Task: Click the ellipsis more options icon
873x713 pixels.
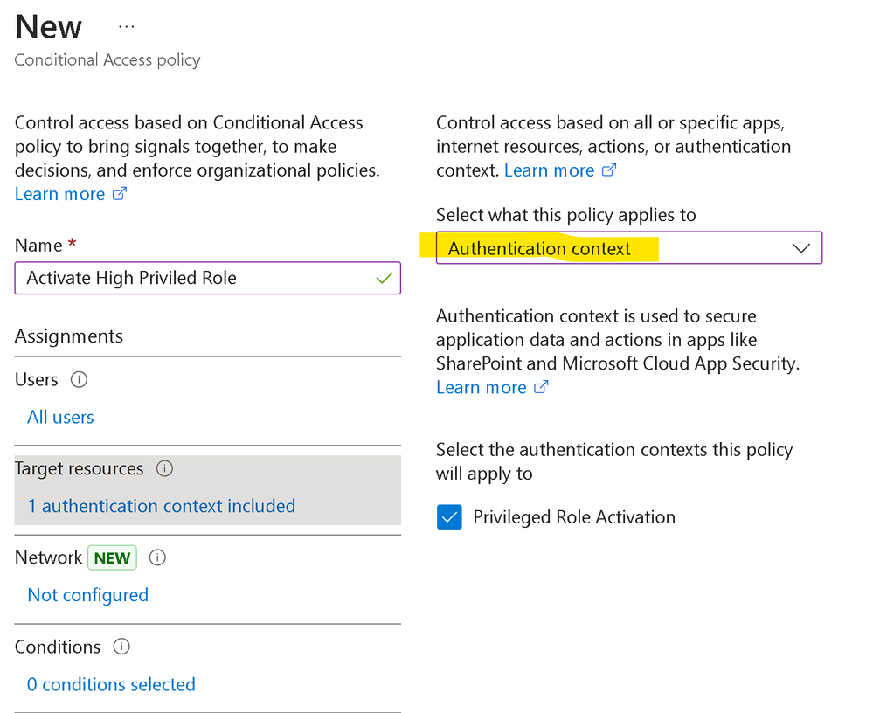Action: pos(127,27)
